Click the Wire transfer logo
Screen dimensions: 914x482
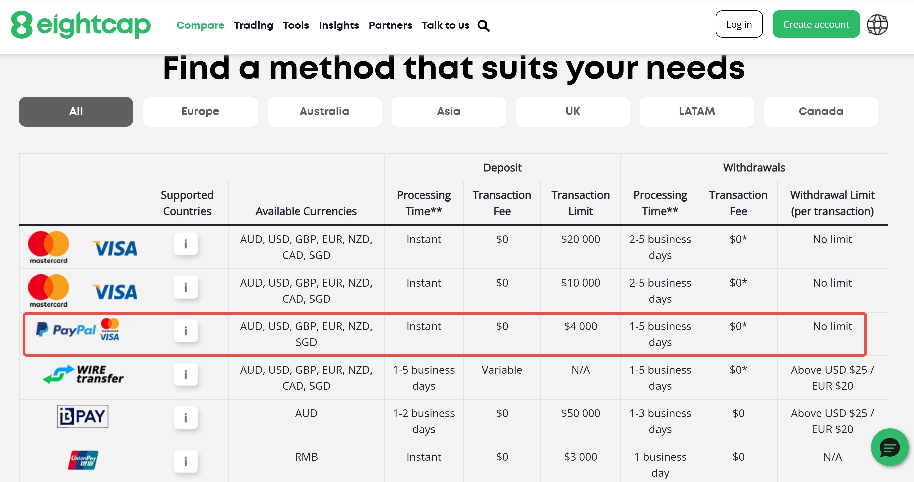(83, 374)
